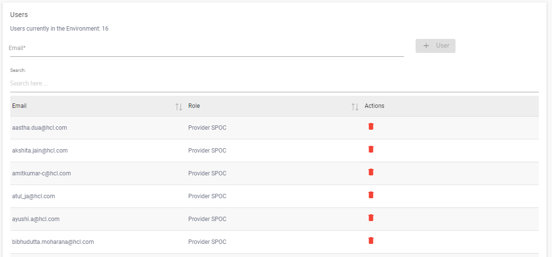Image resolution: width=552 pixels, height=257 pixels.
Task: Sort users by Role column arrows
Action: pyautogui.click(x=355, y=106)
